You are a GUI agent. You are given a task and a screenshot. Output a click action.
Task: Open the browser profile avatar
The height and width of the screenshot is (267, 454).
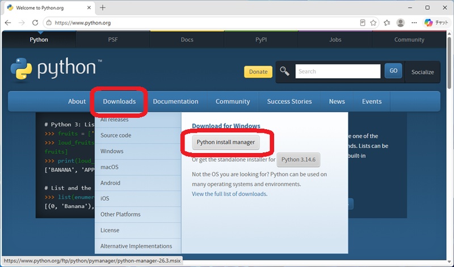click(x=401, y=23)
